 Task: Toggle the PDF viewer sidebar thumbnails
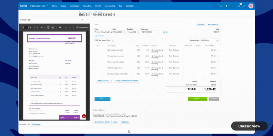click(23, 27)
